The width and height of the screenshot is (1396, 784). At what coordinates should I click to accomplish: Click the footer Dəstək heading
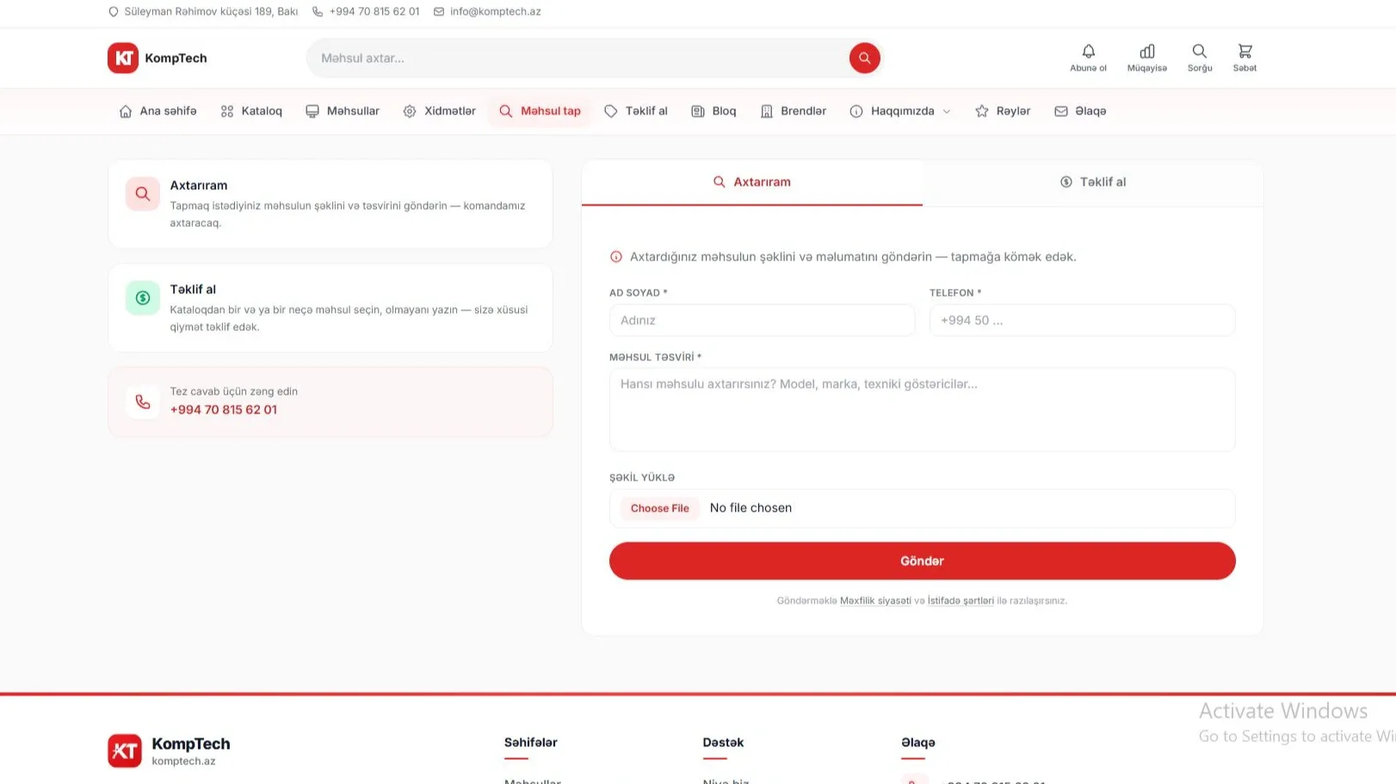[x=723, y=743]
